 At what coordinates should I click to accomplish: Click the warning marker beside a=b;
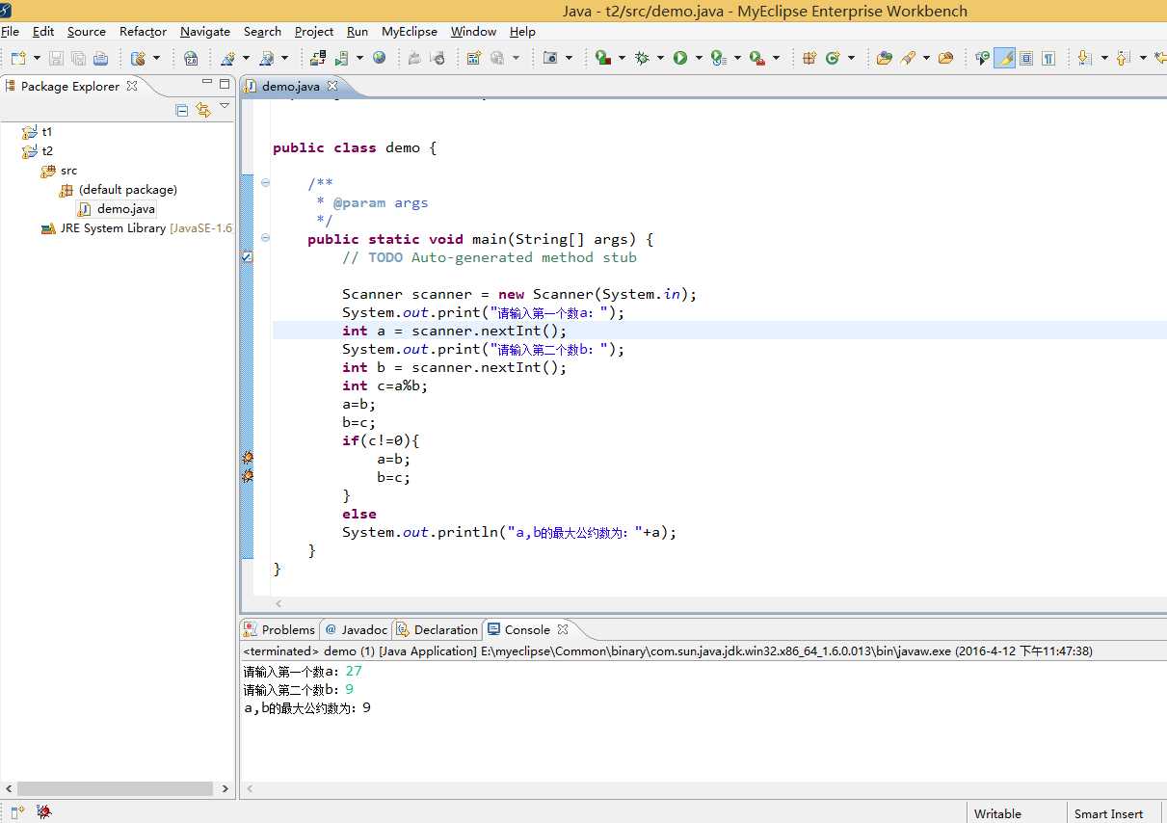(247, 458)
